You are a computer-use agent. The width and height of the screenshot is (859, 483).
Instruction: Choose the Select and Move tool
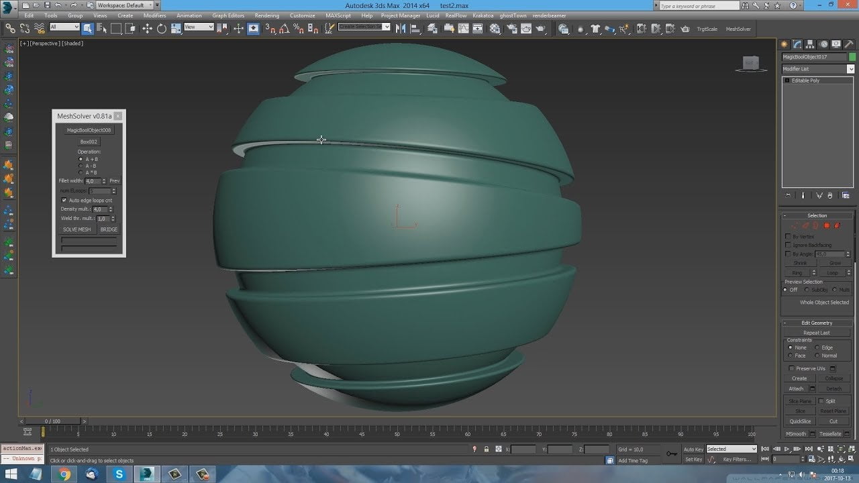click(x=147, y=28)
